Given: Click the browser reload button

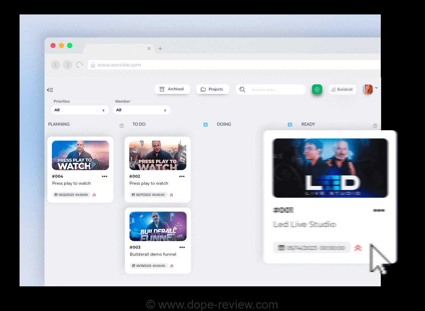Looking at the screenshot, I should pyautogui.click(x=79, y=65).
